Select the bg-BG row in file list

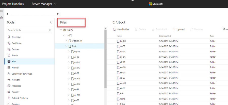pos(168,41)
